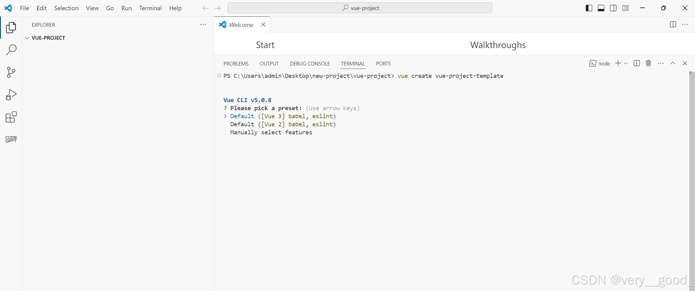Viewport: 695px width, 291px height.
Task: Collapse the VUE-PROJECT folder tree
Action: coord(27,38)
